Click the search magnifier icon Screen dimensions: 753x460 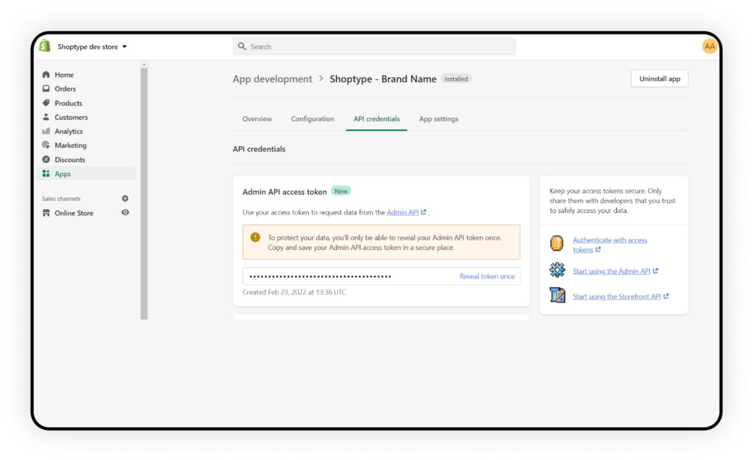tap(242, 46)
